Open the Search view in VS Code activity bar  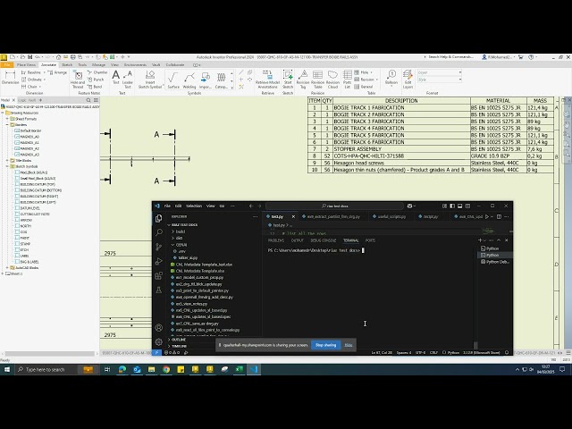159,232
